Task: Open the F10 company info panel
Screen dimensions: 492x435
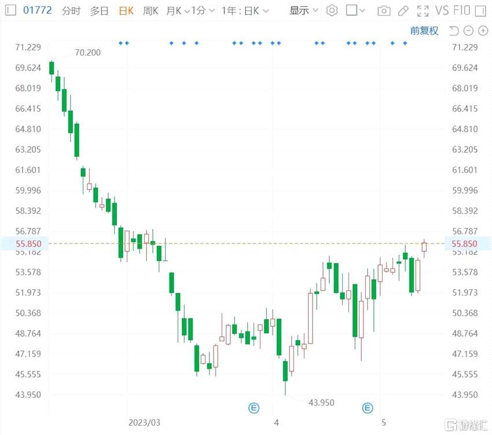Action: (462, 10)
